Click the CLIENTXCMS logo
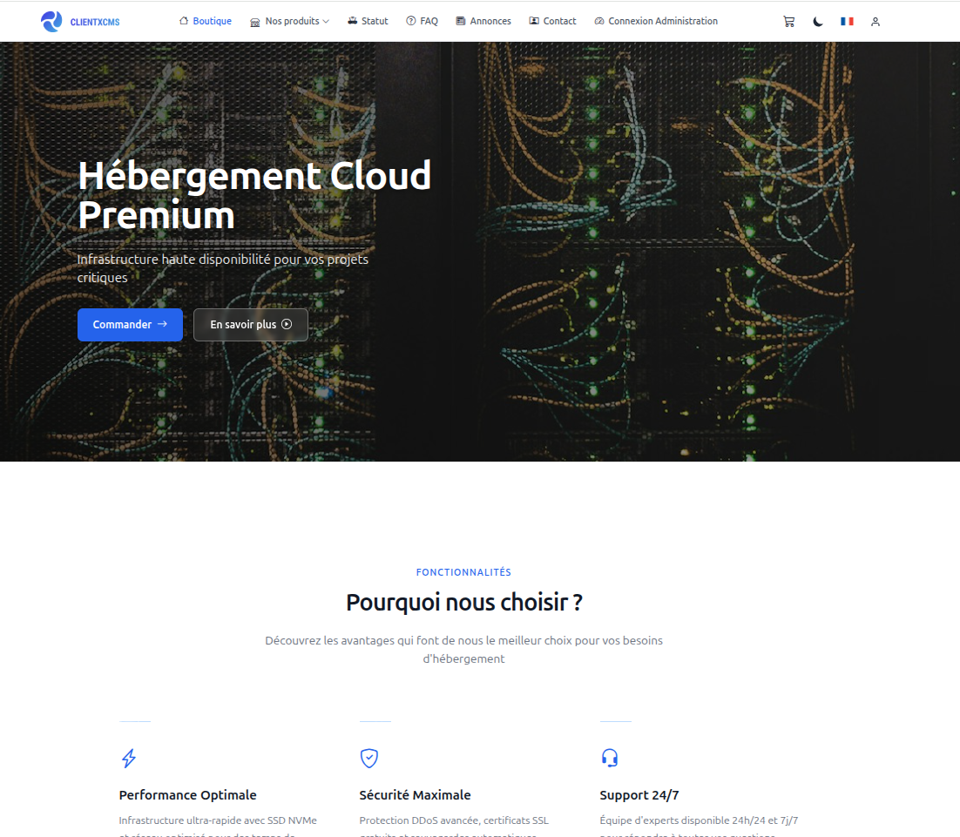960x837 pixels. click(80, 21)
